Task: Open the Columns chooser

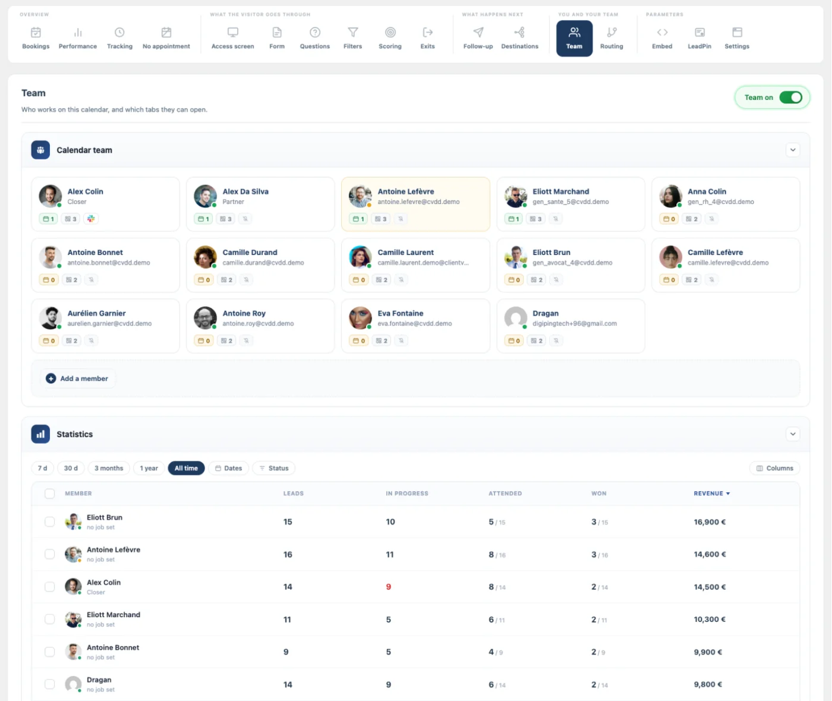Action: point(775,469)
